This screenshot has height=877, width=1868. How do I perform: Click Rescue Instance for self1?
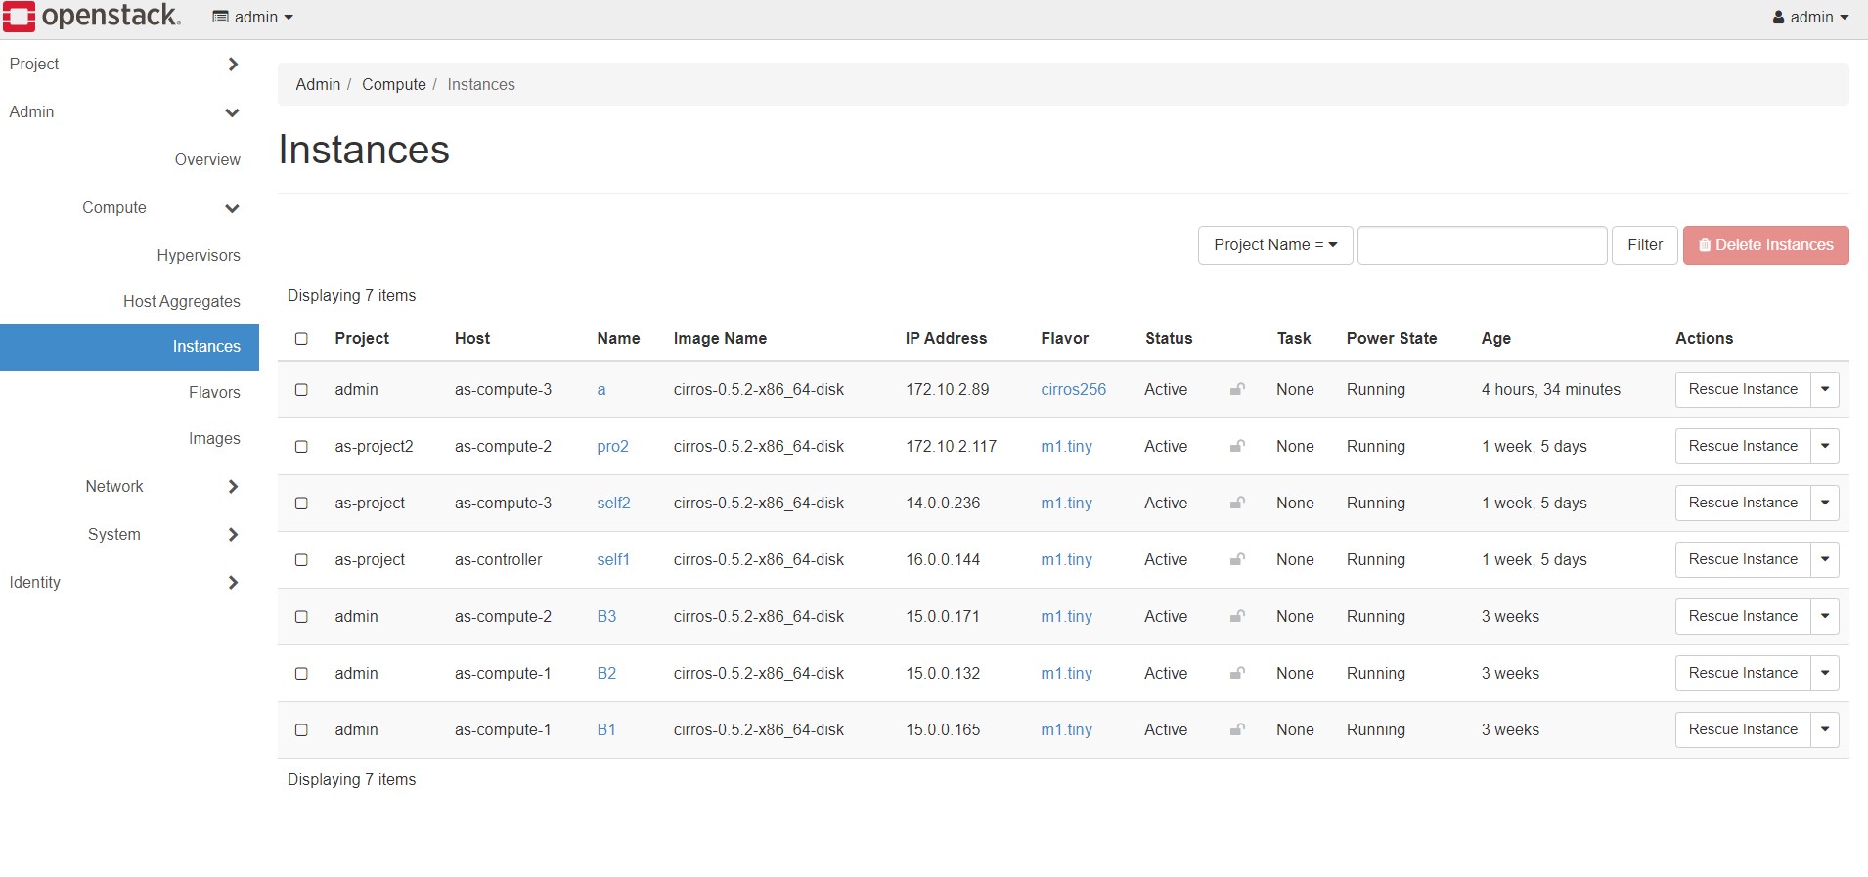(1742, 560)
